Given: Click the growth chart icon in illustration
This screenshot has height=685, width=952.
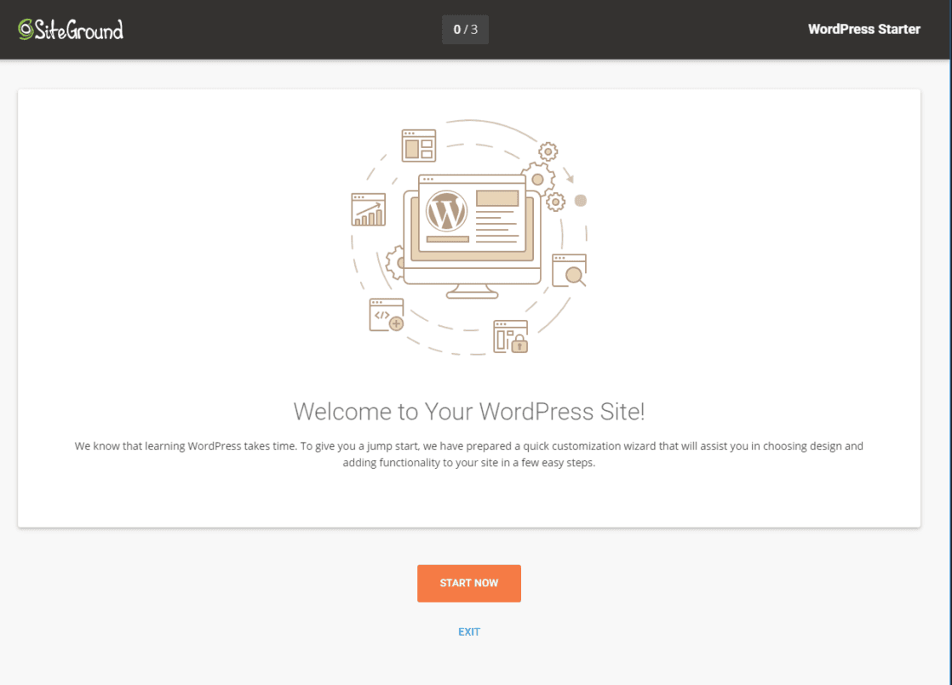Looking at the screenshot, I should pos(368,209).
